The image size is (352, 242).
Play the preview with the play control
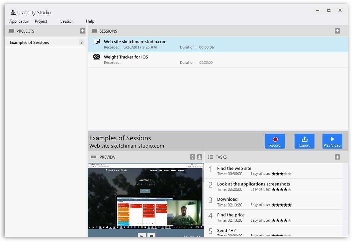141,235
